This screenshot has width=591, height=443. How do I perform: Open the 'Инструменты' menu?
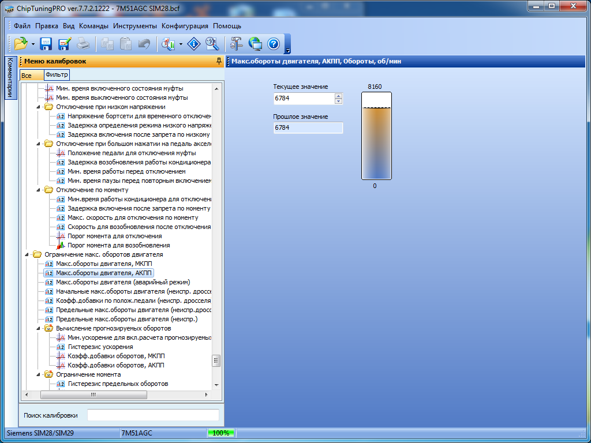[134, 26]
